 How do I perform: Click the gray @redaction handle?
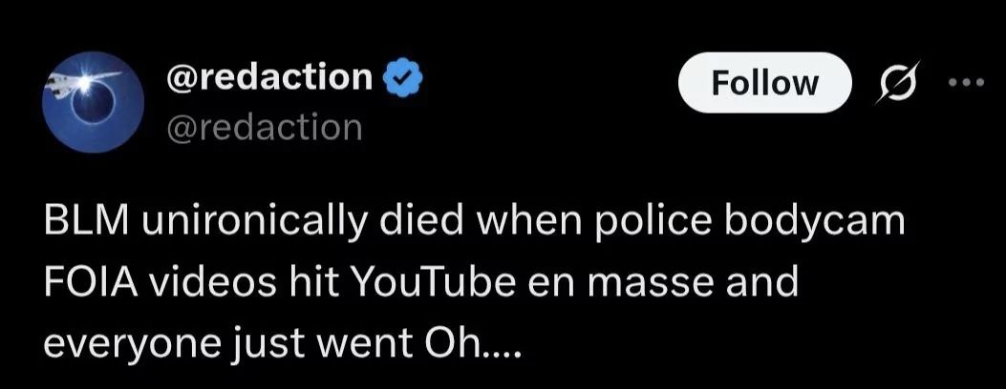point(265,126)
